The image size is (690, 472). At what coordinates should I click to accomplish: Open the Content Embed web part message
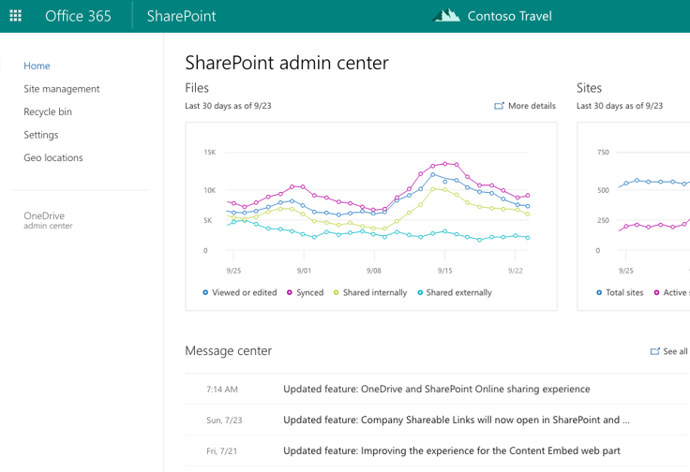point(451,451)
